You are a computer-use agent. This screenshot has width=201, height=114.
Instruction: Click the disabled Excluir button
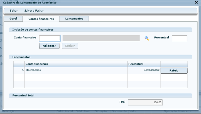click(x=70, y=46)
